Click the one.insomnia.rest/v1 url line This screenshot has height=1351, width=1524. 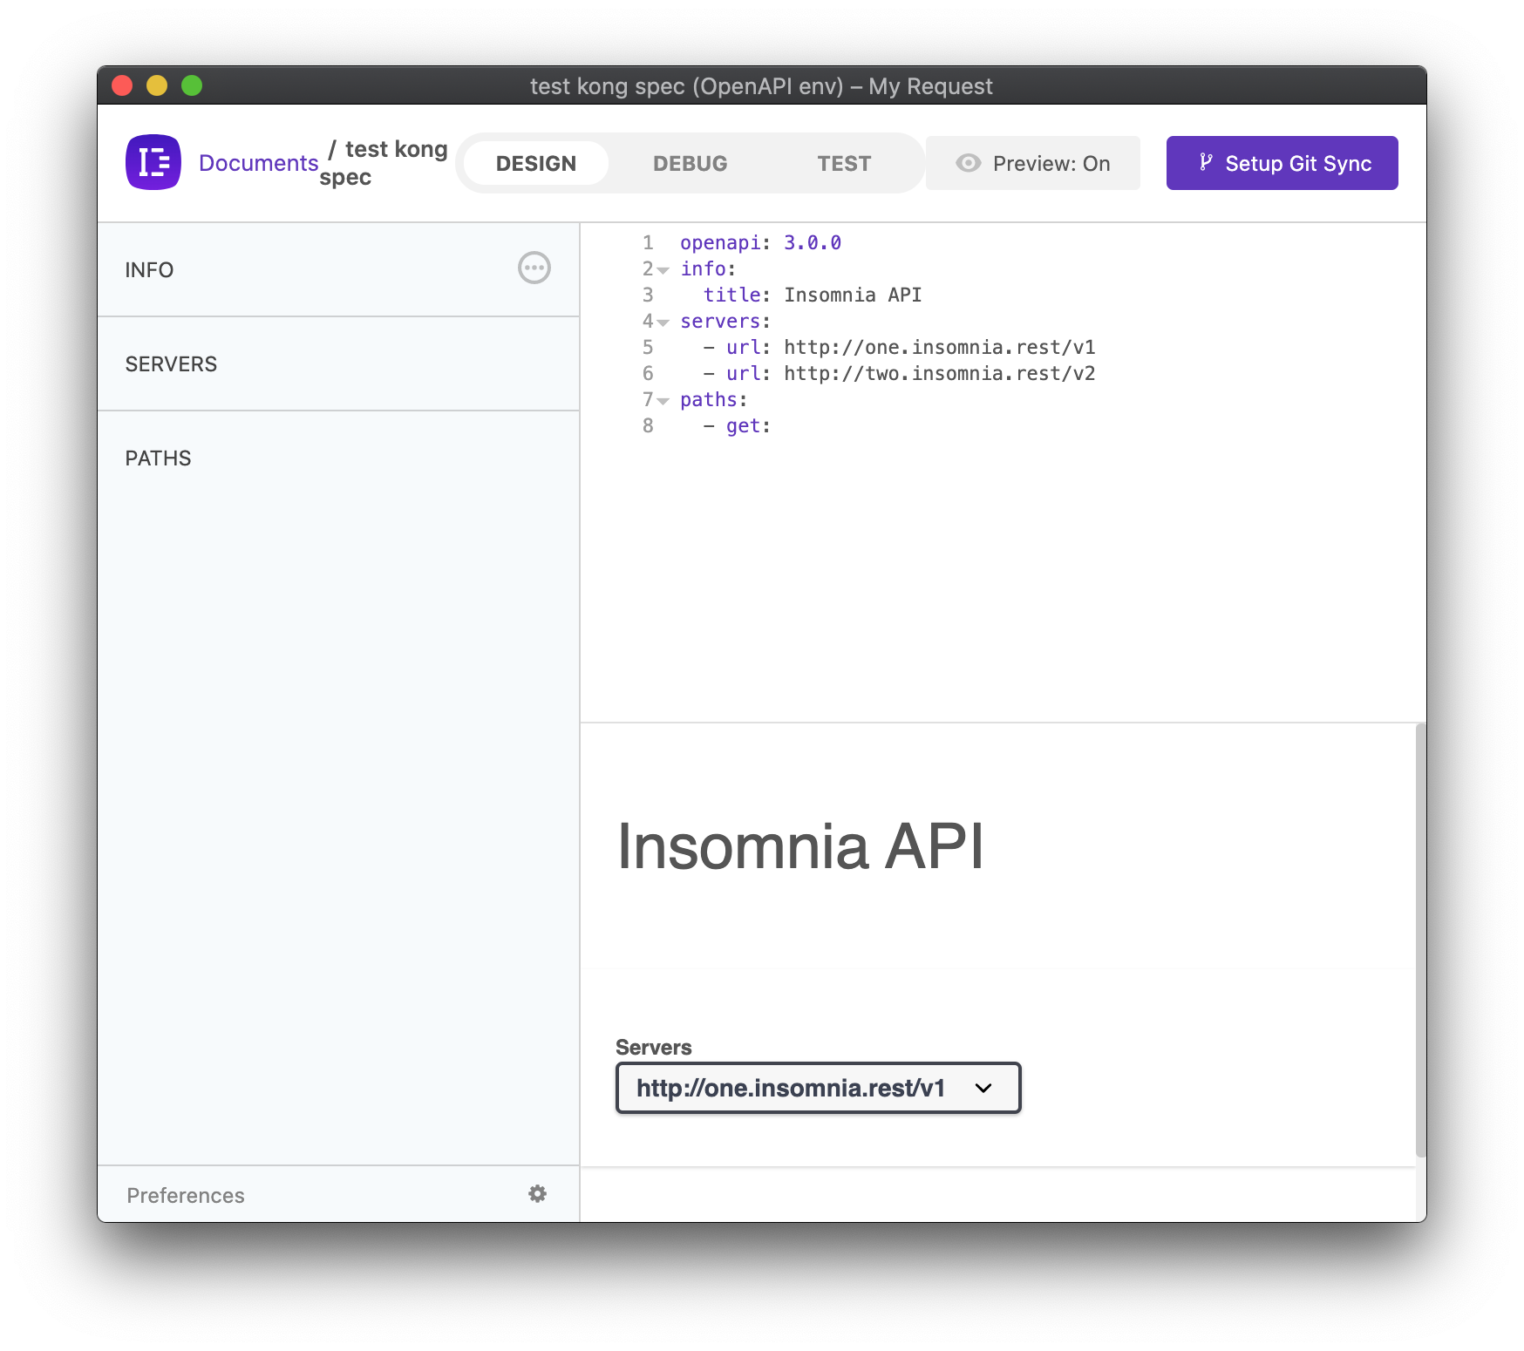[x=899, y=347]
